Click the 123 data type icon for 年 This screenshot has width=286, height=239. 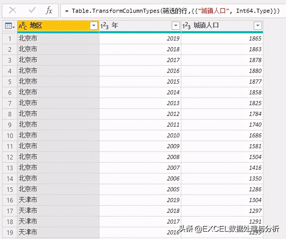104,26
